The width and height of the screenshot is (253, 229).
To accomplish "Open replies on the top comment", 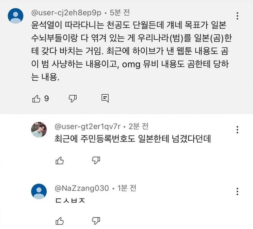I will (105, 98).
